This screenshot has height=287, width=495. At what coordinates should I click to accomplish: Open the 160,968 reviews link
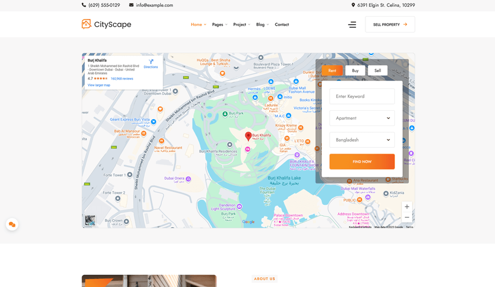(x=122, y=79)
